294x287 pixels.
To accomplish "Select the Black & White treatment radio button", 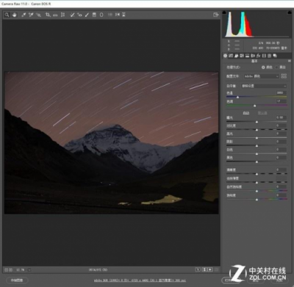I will [x=276, y=67].
